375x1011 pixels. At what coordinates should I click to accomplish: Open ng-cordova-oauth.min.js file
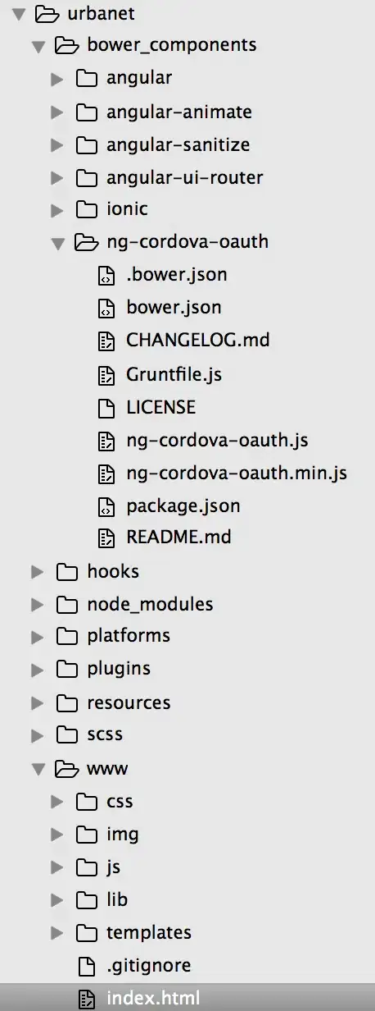[237, 473]
